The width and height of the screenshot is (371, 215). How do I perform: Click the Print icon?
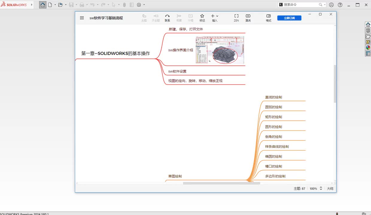point(82,5)
